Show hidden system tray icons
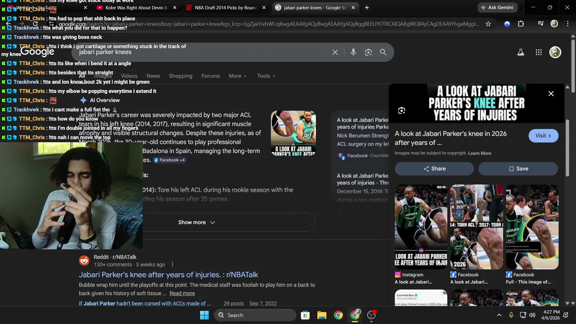Viewport: 576px width, 324px height. (x=499, y=315)
